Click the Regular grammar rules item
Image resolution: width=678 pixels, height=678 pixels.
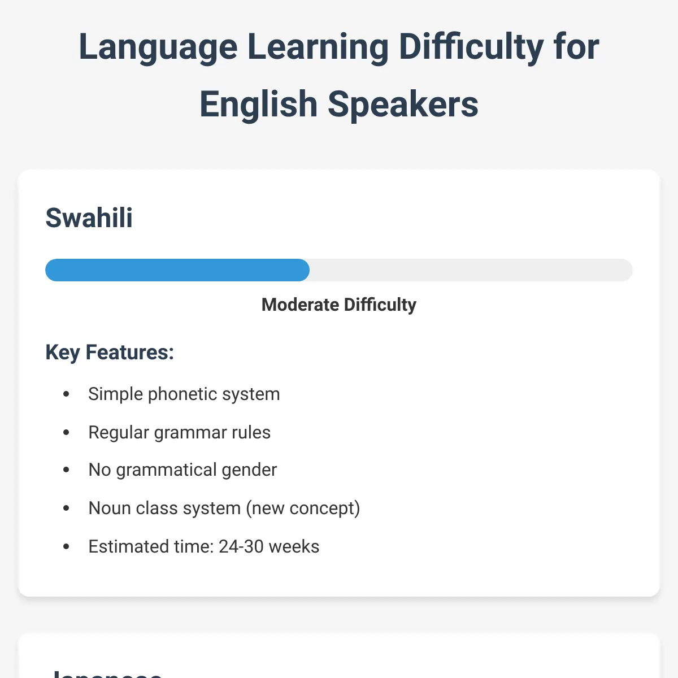[180, 432]
